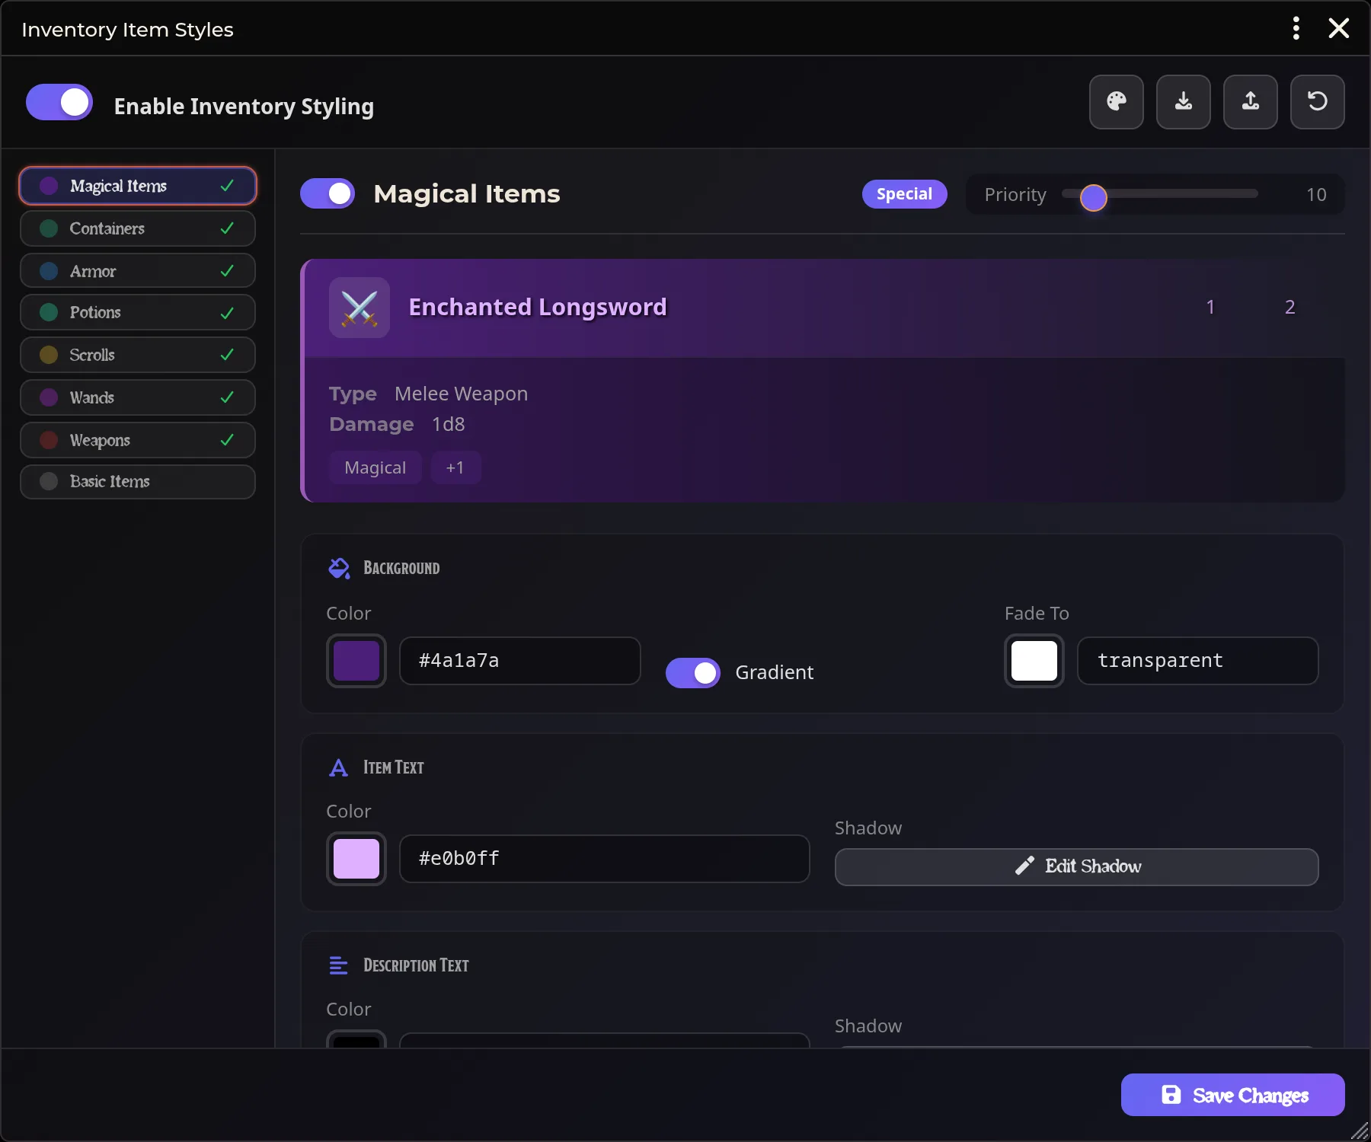The image size is (1371, 1142).
Task: Click the Enchanted Longsword crossed swords icon
Action: (360, 308)
